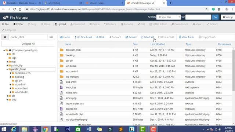The width and height of the screenshot is (235, 132).
Task: Select the license.txt file icon
Action: pyautogui.click(x=61, y=109)
